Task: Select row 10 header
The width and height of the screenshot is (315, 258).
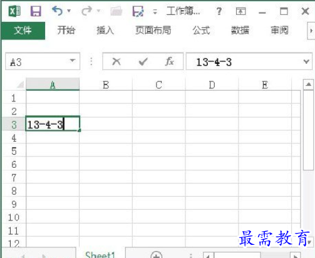Action: tap(14, 217)
